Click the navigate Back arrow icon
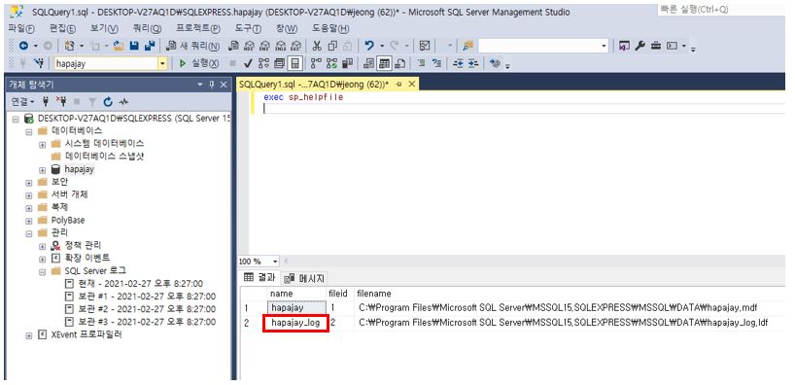The height and width of the screenshot is (385, 795). (x=23, y=46)
